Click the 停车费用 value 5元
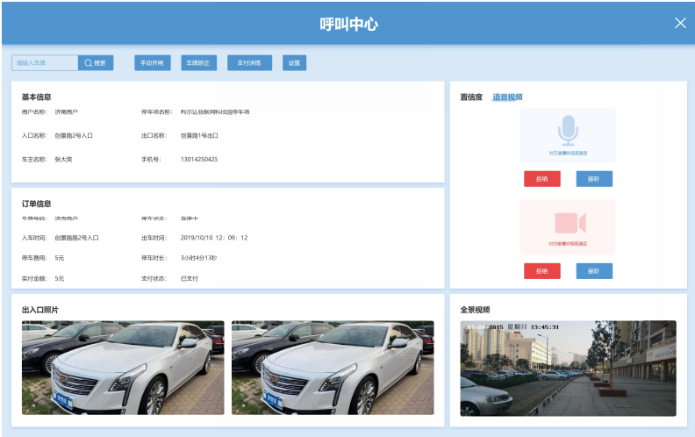The height and width of the screenshot is (437, 695). (60, 258)
